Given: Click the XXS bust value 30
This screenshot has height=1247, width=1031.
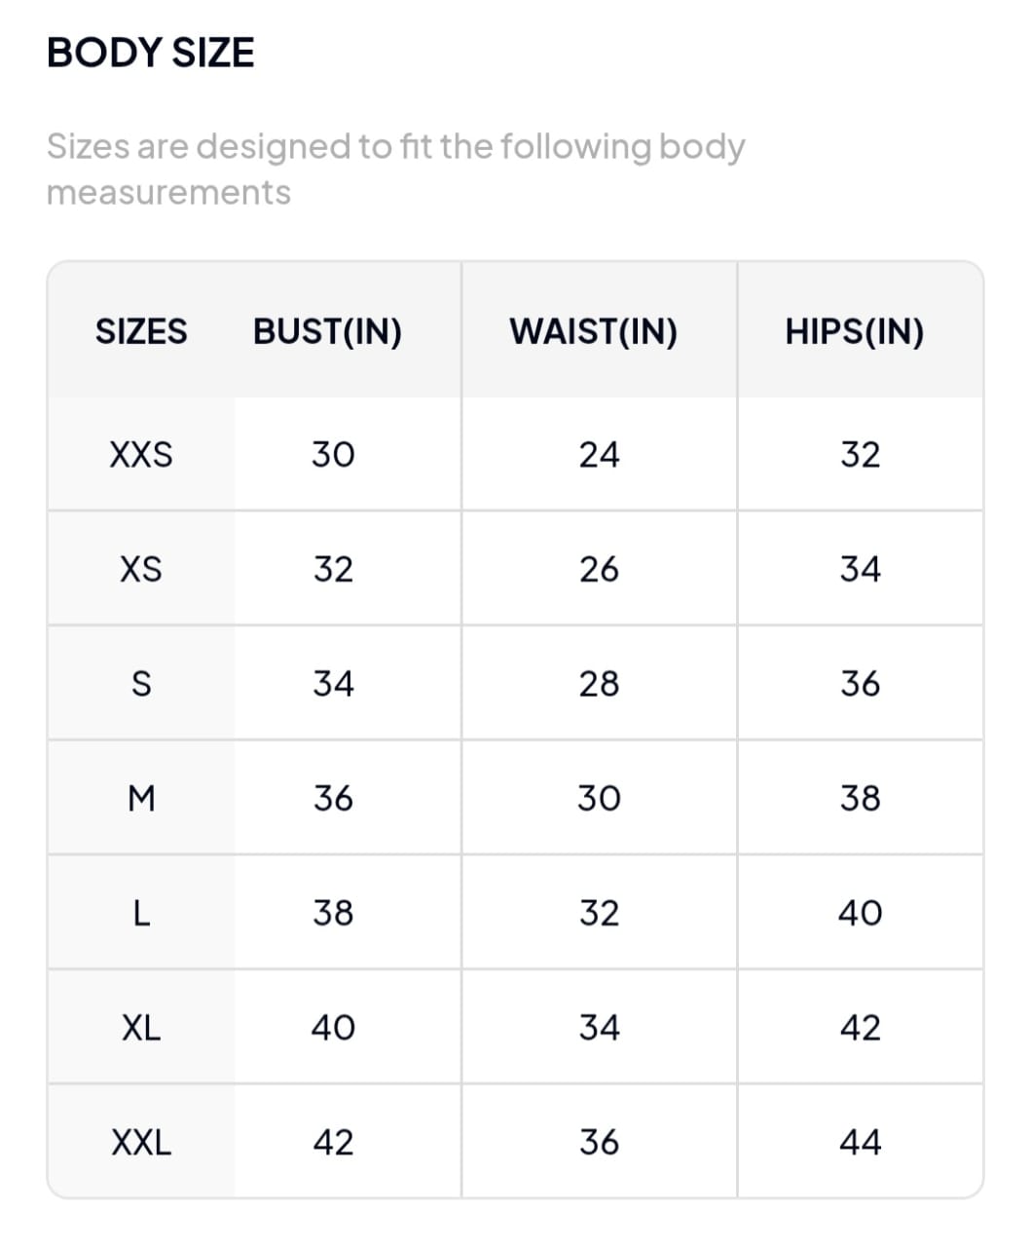Looking at the screenshot, I should click(x=333, y=455).
